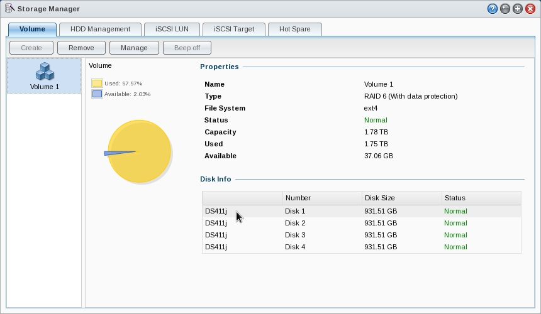
Task: Click the Number column header
Action: point(322,198)
